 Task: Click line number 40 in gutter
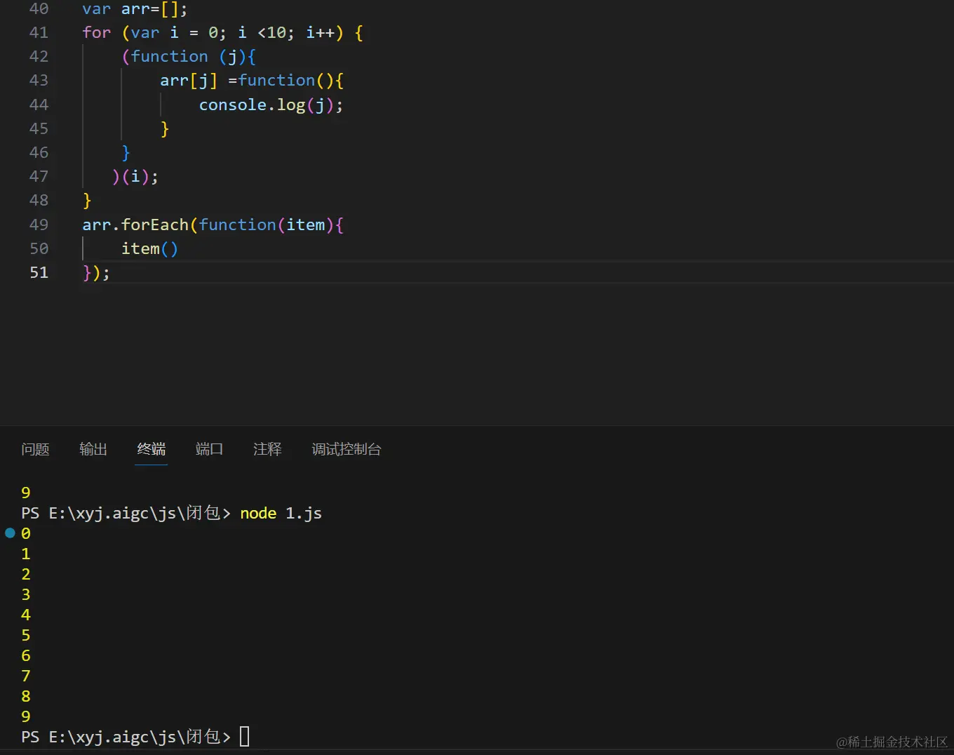[39, 8]
